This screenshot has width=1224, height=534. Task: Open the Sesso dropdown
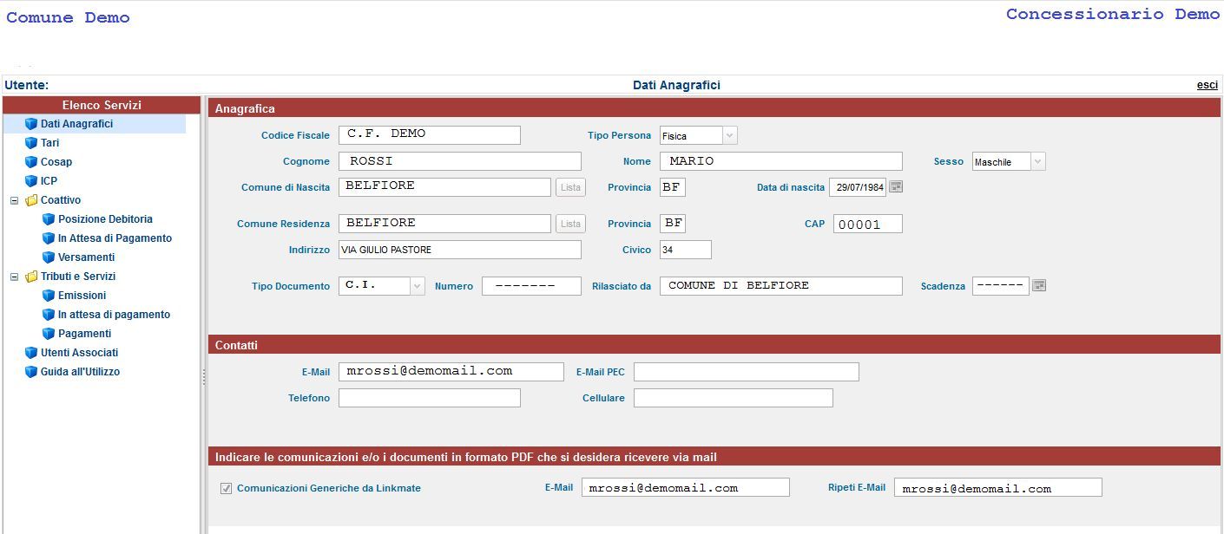[x=1037, y=162]
